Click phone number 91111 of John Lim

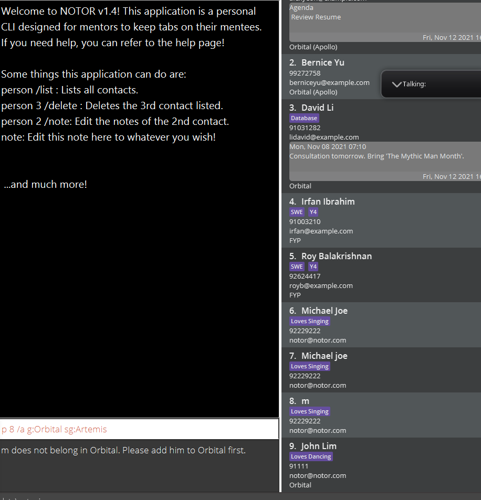[x=299, y=466]
